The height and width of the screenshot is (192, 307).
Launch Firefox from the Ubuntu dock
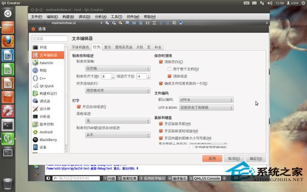click(8, 41)
